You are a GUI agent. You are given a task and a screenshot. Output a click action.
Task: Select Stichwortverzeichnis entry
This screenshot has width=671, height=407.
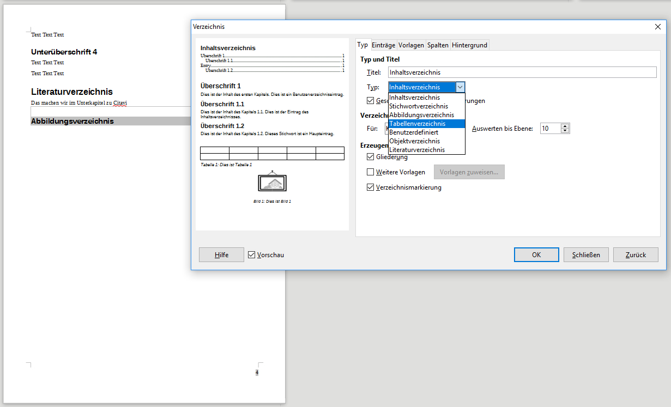418,106
